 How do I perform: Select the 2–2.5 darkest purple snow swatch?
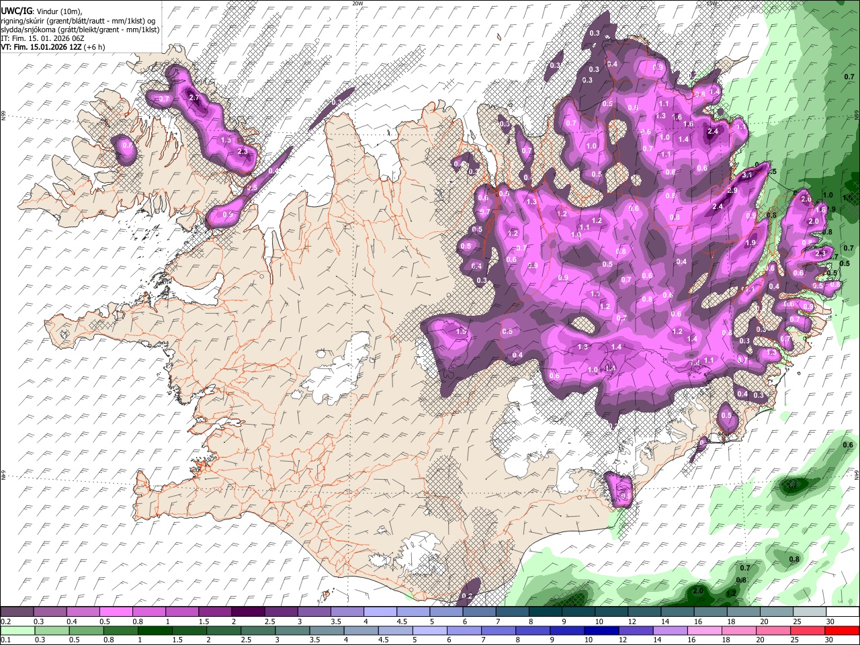click(247, 612)
